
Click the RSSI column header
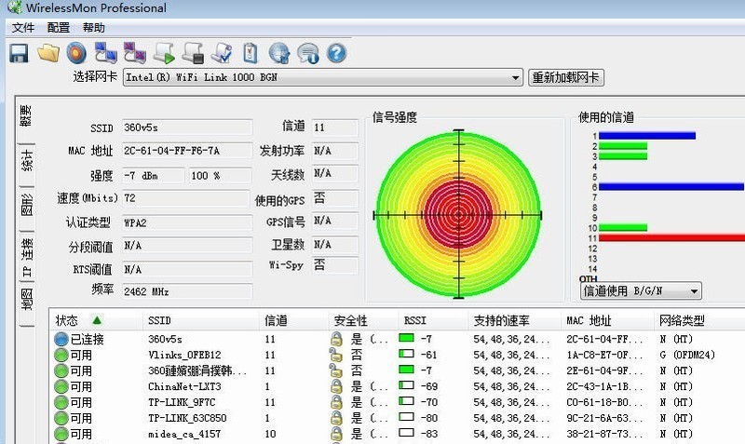[433, 320]
